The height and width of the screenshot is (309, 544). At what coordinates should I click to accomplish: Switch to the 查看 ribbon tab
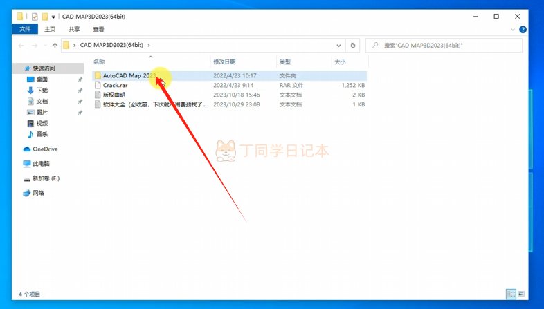(x=98, y=29)
